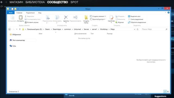
Task: Sort by Имя column header
Action: tap(41, 33)
